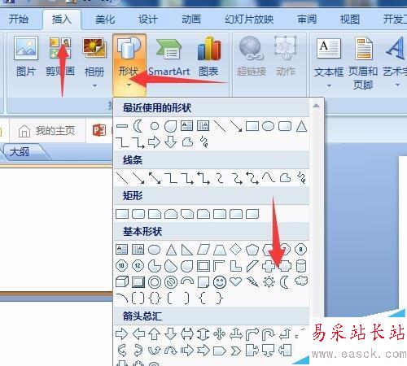Image resolution: width=407 pixels, height=366 pixels.
Task: Select the donut shape in 基本形状
Action: [155, 282]
